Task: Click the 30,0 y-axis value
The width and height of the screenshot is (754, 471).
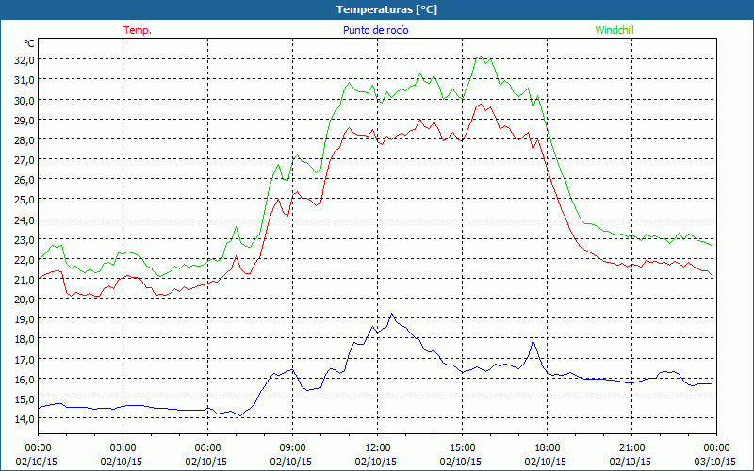Action: 25,100
